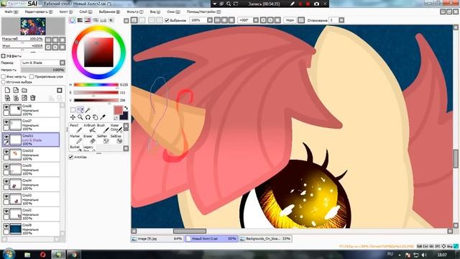Viewport: 460px width, 259px height.
Task: Select the Hand pan tool
Action: 95,117
